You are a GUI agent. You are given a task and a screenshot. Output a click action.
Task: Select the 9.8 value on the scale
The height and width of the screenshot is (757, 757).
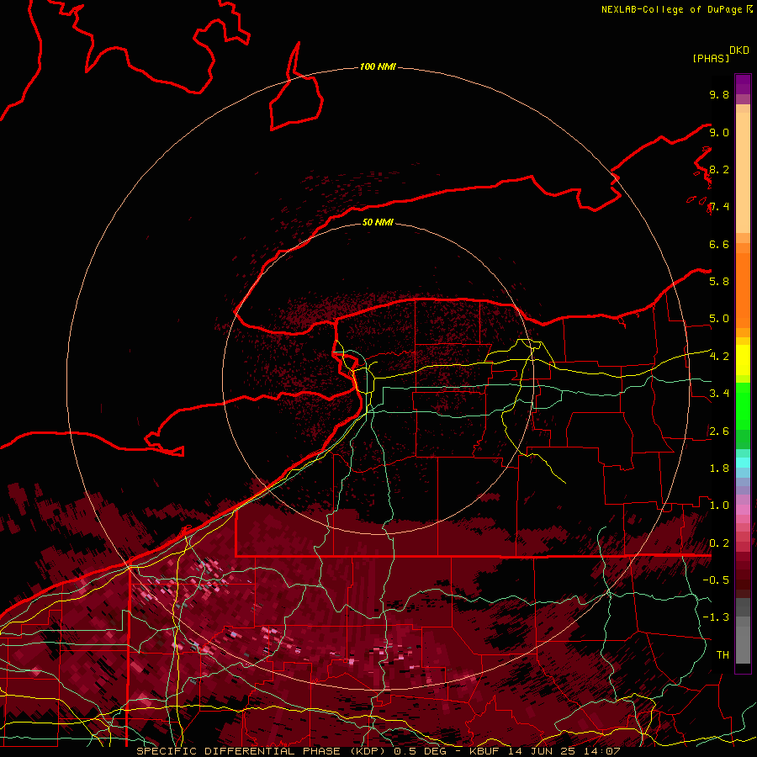tap(719, 94)
